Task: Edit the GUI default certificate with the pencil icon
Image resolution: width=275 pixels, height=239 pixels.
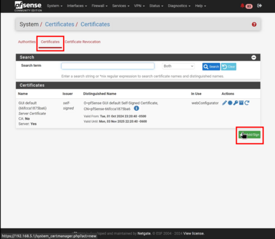Action: coord(224,103)
